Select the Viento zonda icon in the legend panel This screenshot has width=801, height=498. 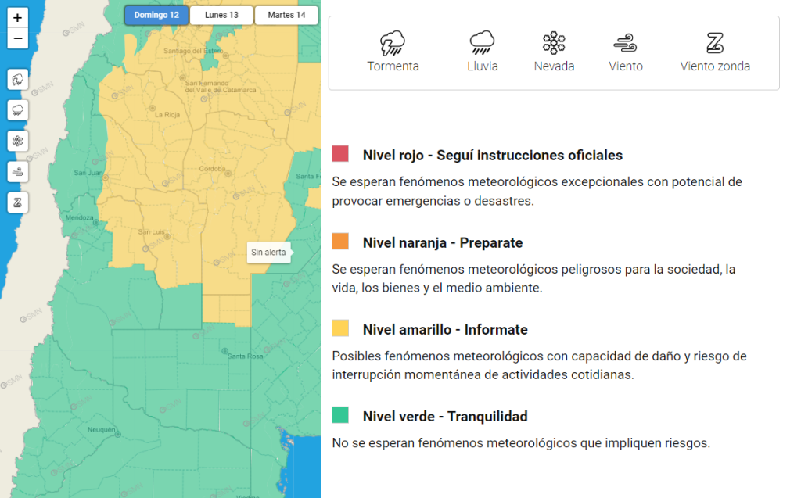pos(715,43)
